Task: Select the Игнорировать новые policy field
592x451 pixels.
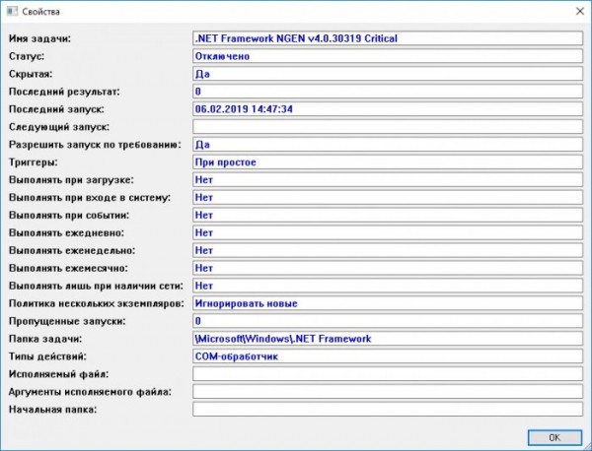Action: (388, 303)
